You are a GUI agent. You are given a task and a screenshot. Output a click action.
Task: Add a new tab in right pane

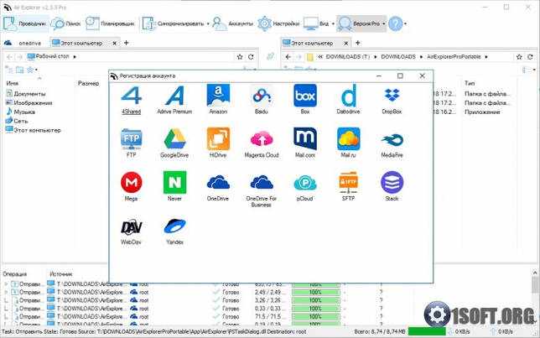pos(358,43)
